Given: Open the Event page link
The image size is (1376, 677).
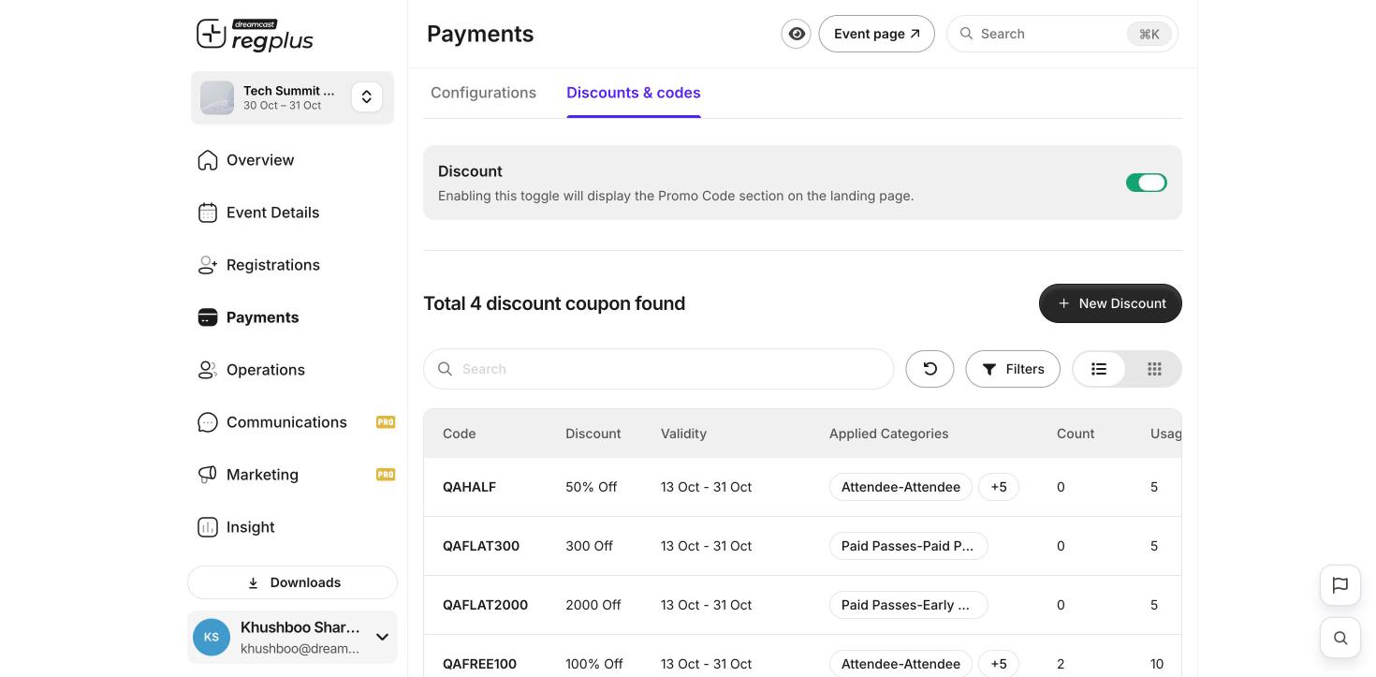Looking at the screenshot, I should click(876, 34).
